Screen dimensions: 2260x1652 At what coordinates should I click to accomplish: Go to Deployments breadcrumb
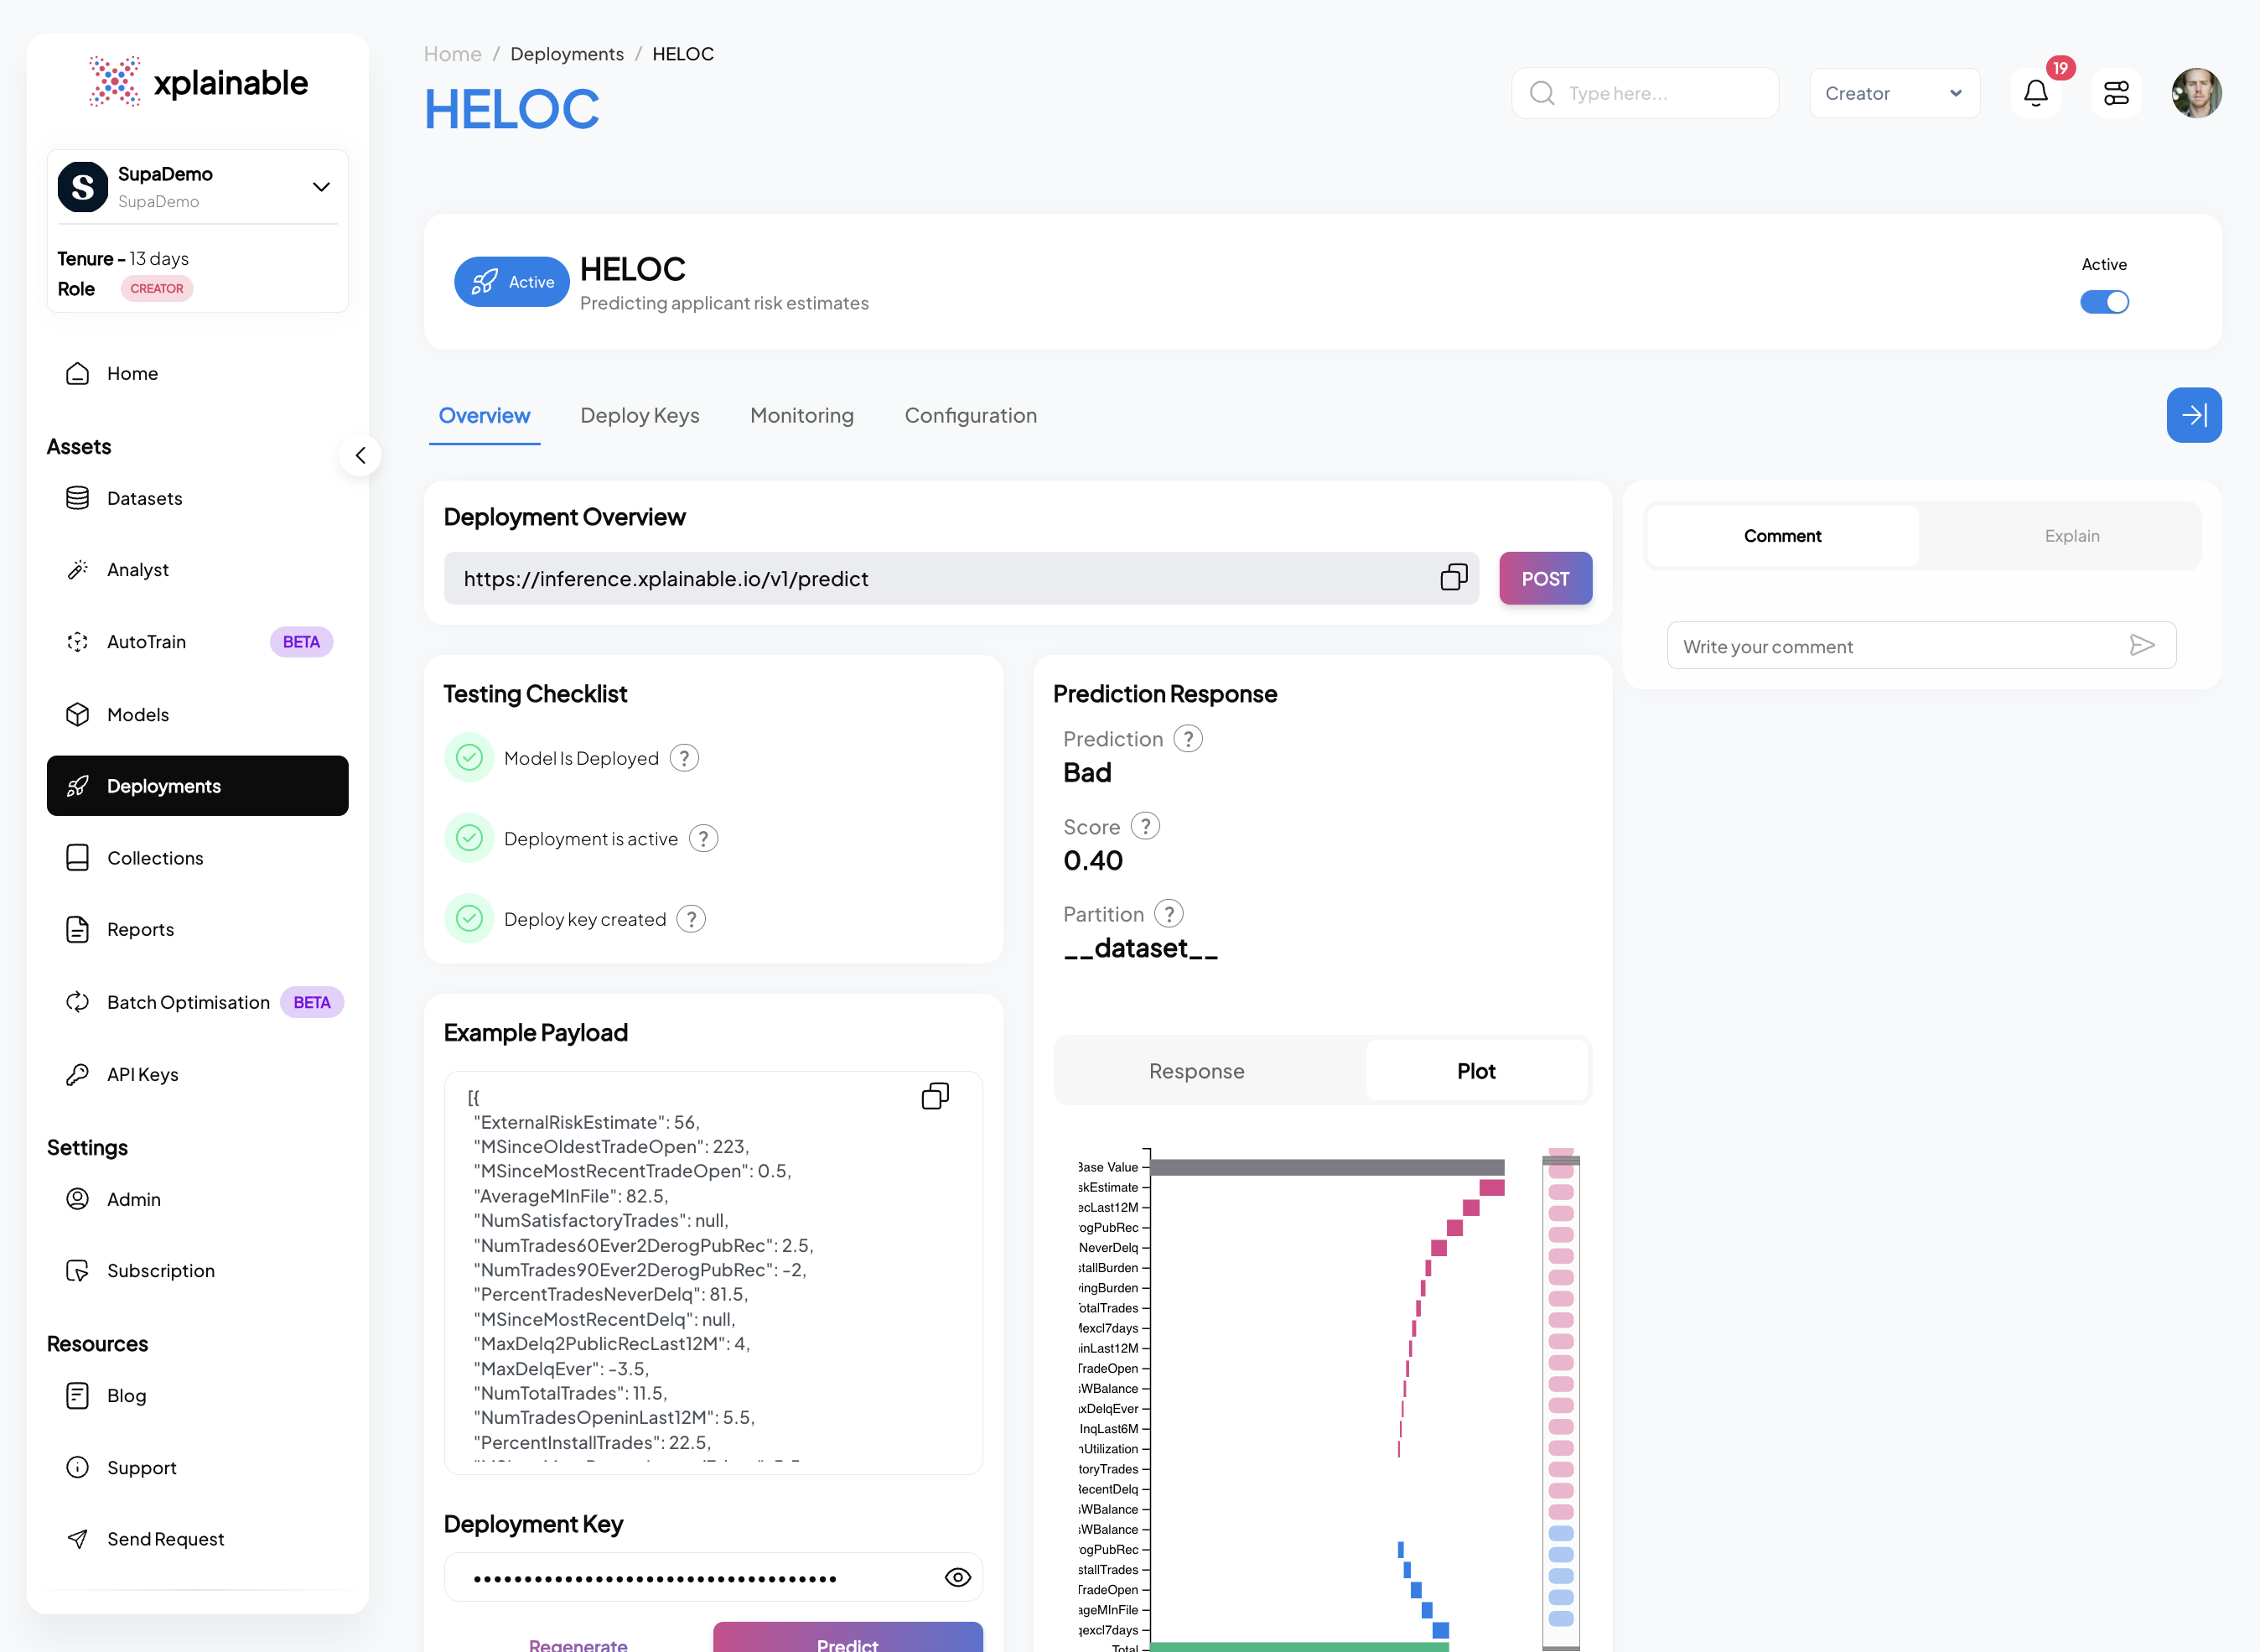click(x=567, y=54)
